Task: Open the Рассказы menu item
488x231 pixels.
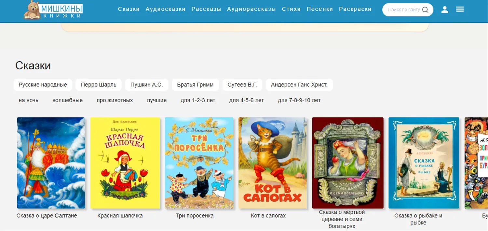Action: tap(206, 9)
